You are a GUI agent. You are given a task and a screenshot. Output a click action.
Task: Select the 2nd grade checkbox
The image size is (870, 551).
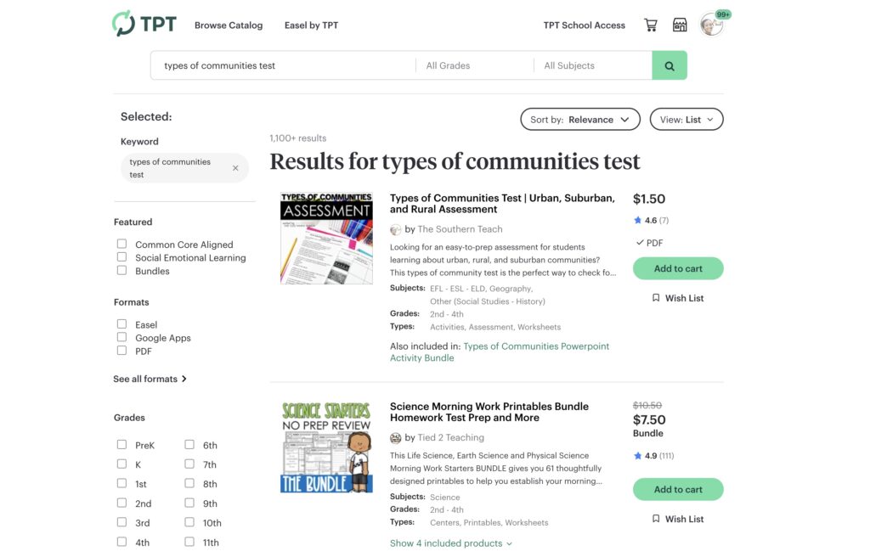[x=122, y=503]
